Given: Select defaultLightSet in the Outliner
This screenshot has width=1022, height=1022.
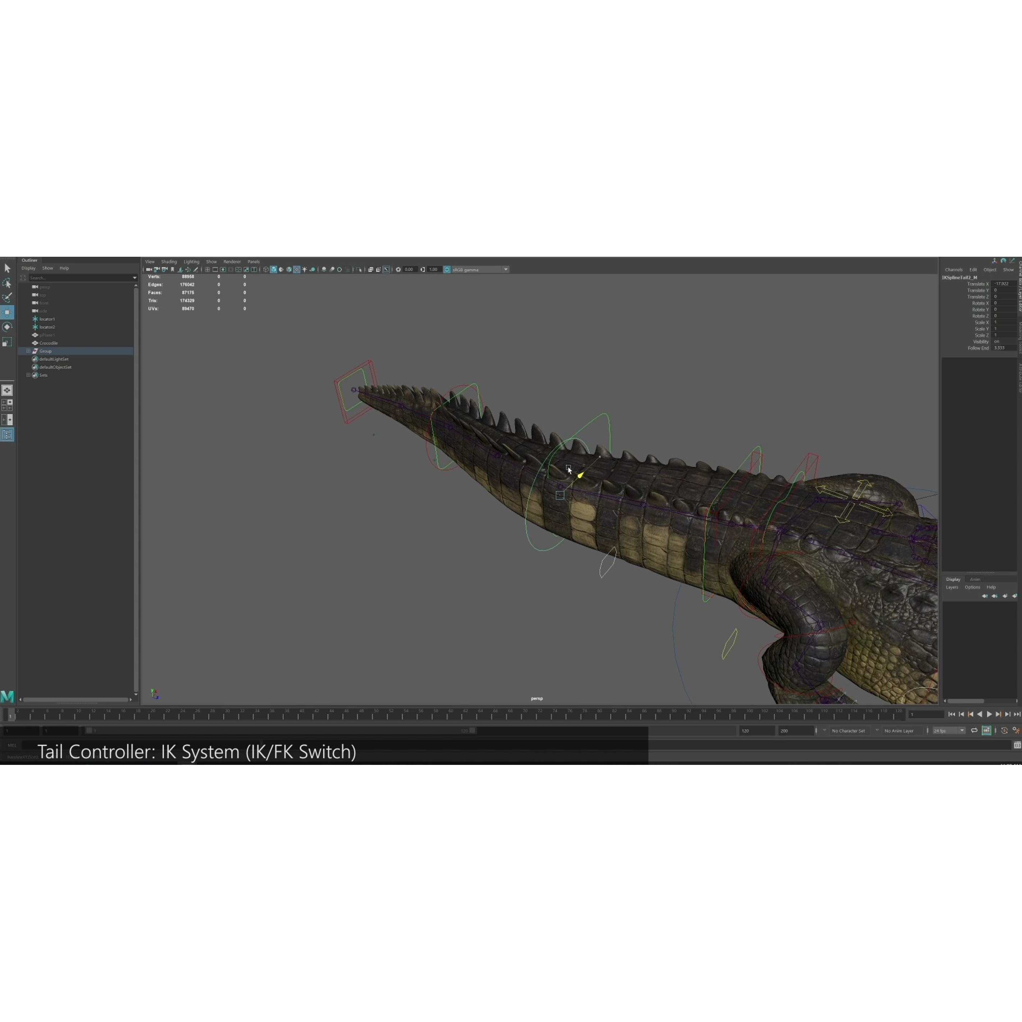Looking at the screenshot, I should point(54,359).
